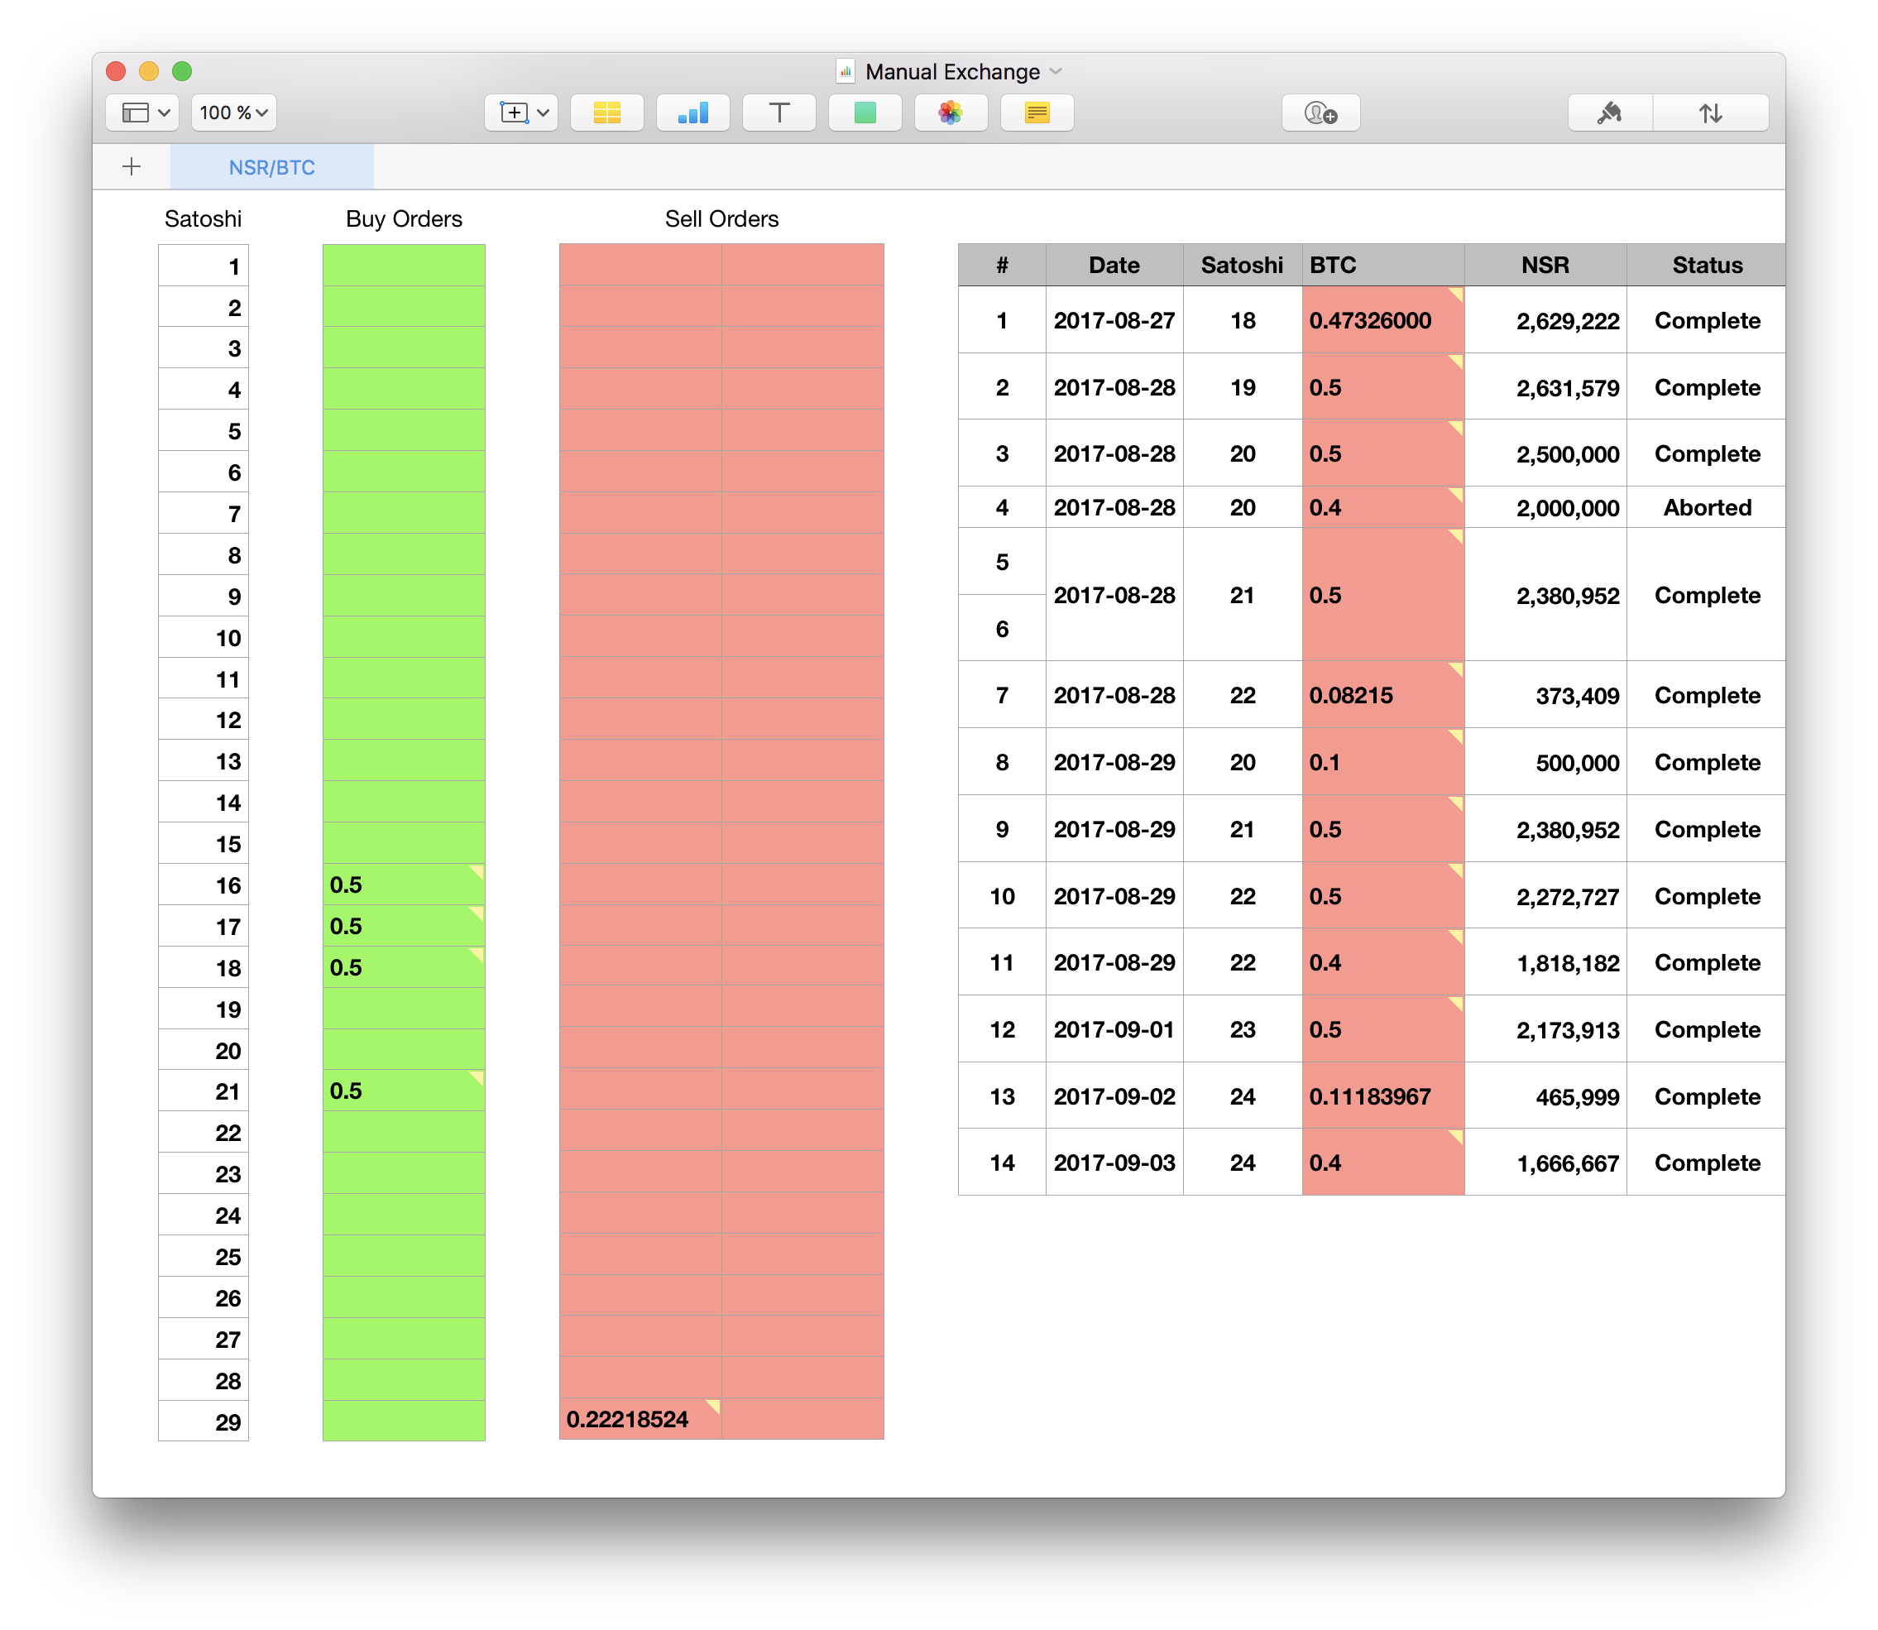The height and width of the screenshot is (1630, 1878).
Task: Select the Satoshi 18 cell of trade 1
Action: click(x=1243, y=320)
